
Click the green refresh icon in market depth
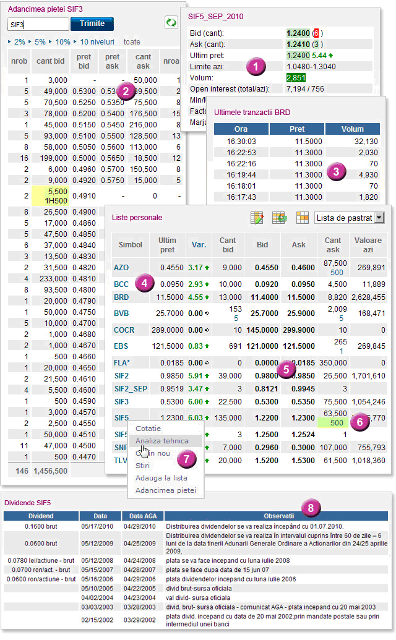point(170,23)
